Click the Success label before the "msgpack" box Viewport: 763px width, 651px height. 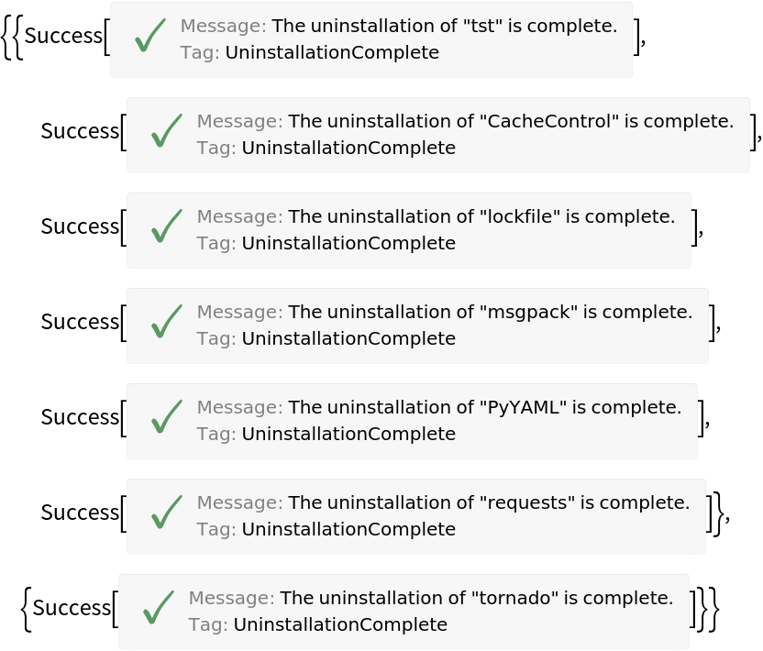click(x=80, y=322)
